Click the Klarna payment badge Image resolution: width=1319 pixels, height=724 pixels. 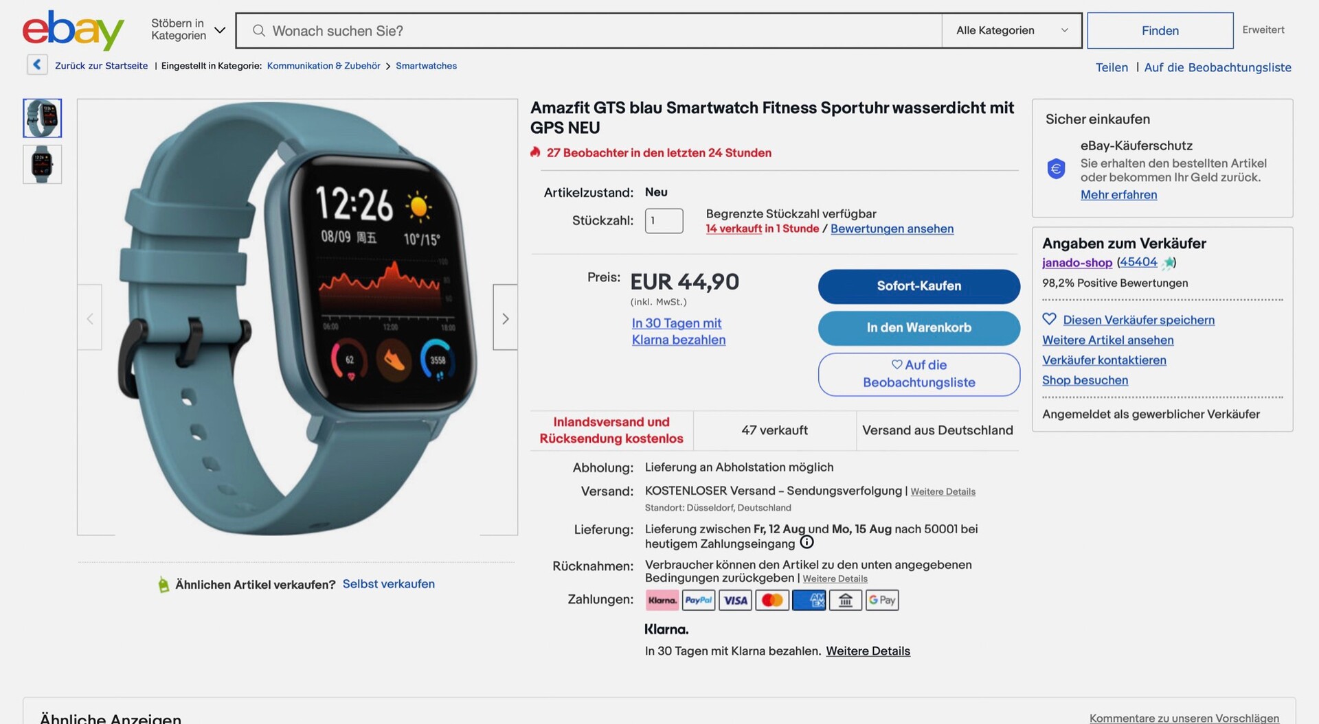tap(662, 600)
